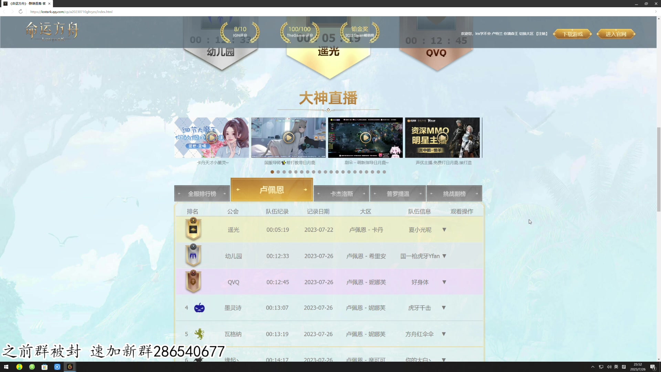Play the 甜朵萌新指导日月鹿 stream video

pos(366,137)
